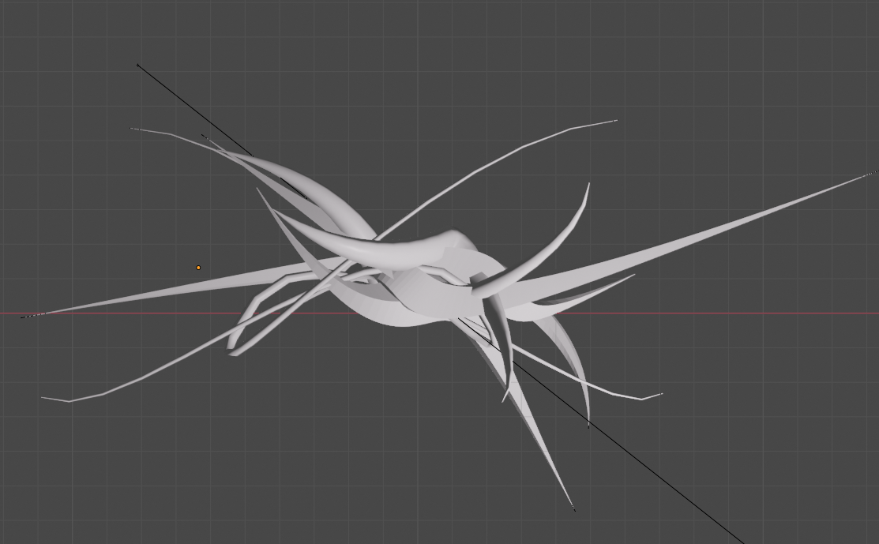Click the thin tendril end at lower left
The image size is (879, 544).
pyautogui.click(x=43, y=398)
